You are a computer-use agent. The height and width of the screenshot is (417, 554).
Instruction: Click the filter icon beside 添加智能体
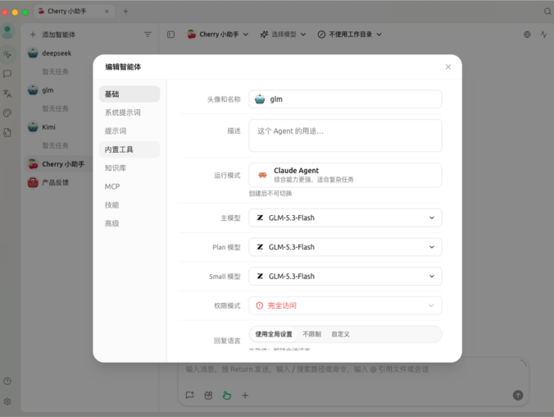pyautogui.click(x=148, y=34)
